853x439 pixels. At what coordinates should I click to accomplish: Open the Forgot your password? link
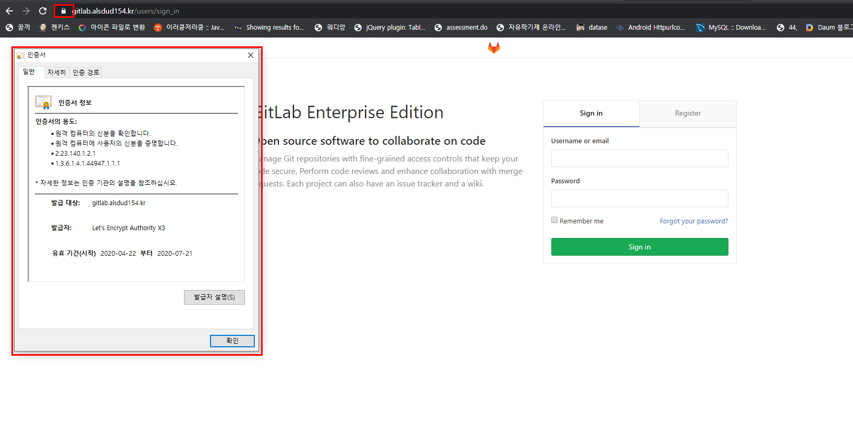[x=694, y=221]
